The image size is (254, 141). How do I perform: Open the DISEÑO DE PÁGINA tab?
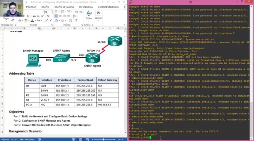pyautogui.click(x=64, y=7)
